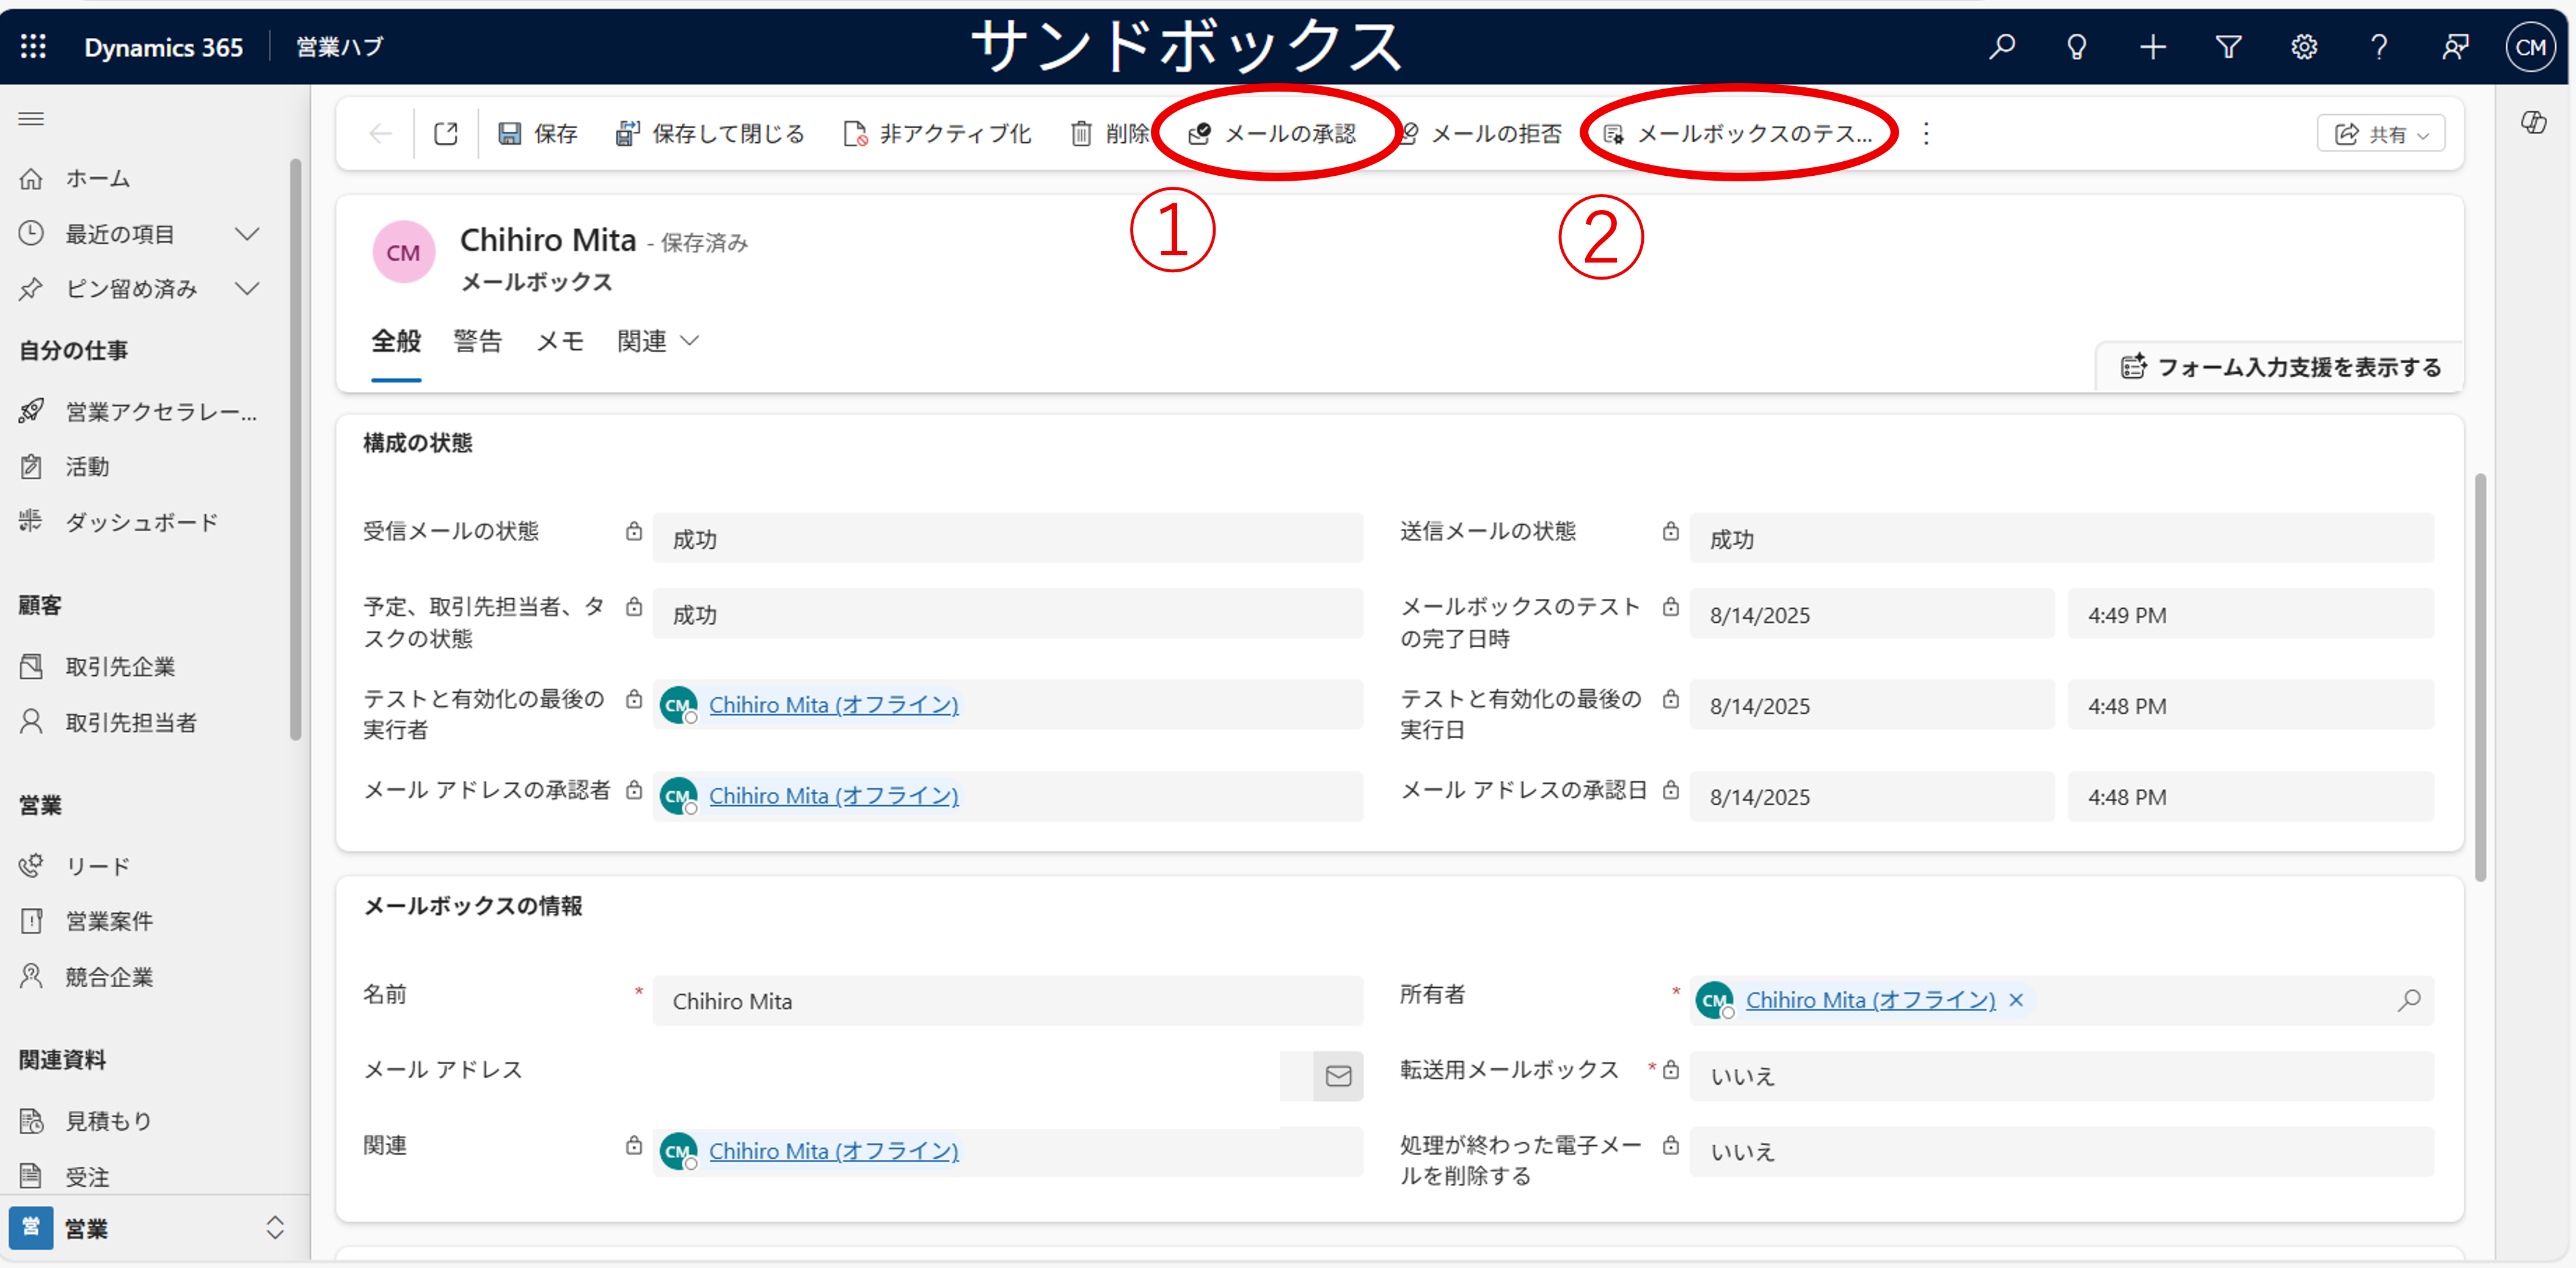The image size is (2576, 1268).
Task: Click Dynamics 365 title in header
Action: tap(163, 47)
